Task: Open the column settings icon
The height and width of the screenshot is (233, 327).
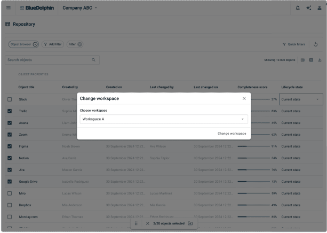Action: [x=302, y=60]
